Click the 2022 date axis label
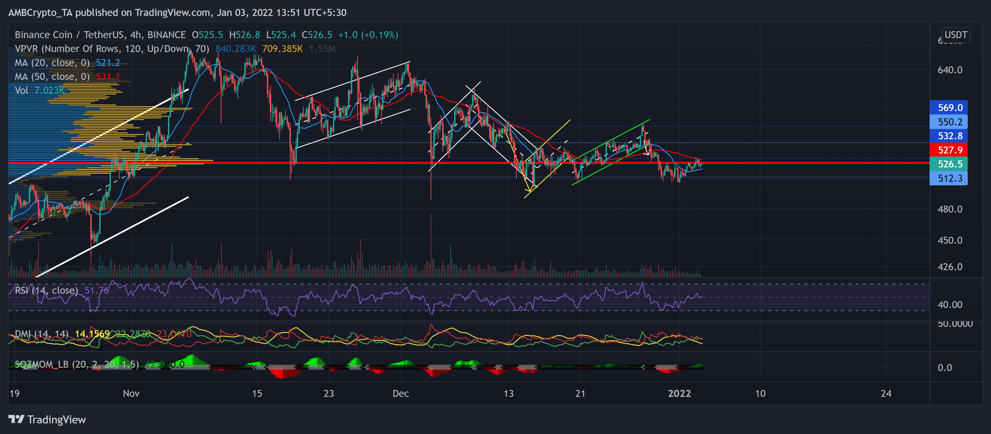Screen dimensions: 991x434 pyautogui.click(x=679, y=394)
